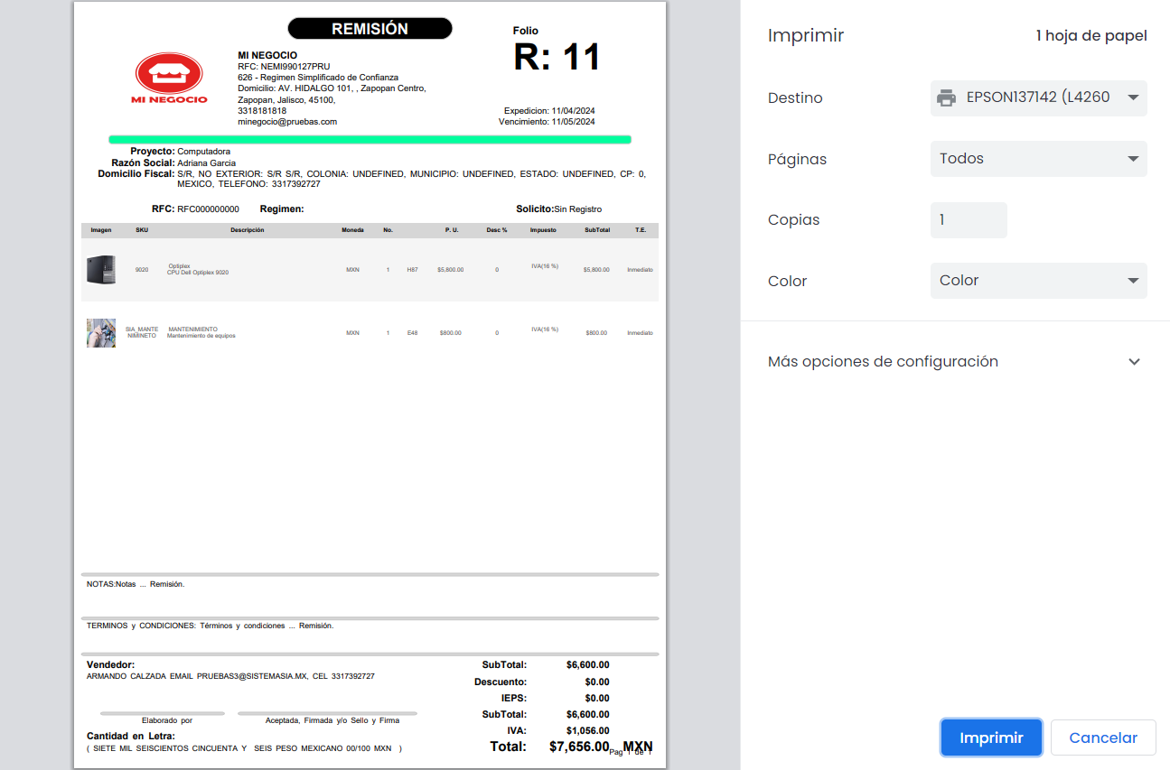Click the minegocio@pruebas.com email address
This screenshot has height=770, width=1170.
click(x=287, y=122)
